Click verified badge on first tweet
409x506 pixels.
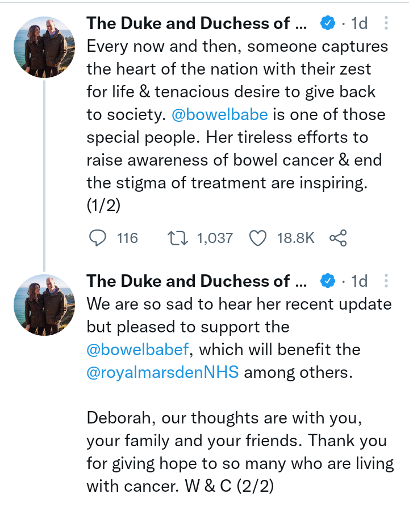click(x=327, y=23)
